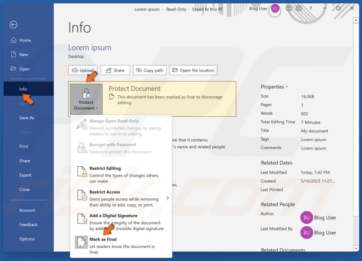The height and width of the screenshot is (261, 362).
Task: Open Help with the question mark
Action: tap(311, 8)
